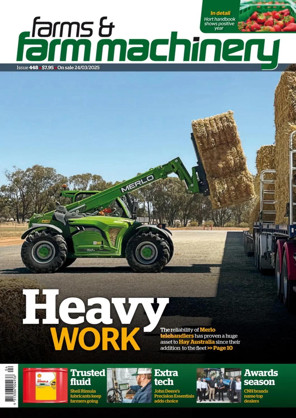This screenshot has width=296, height=418.
Task: Click the yellow "WORK" headline
Action: pos(96,339)
